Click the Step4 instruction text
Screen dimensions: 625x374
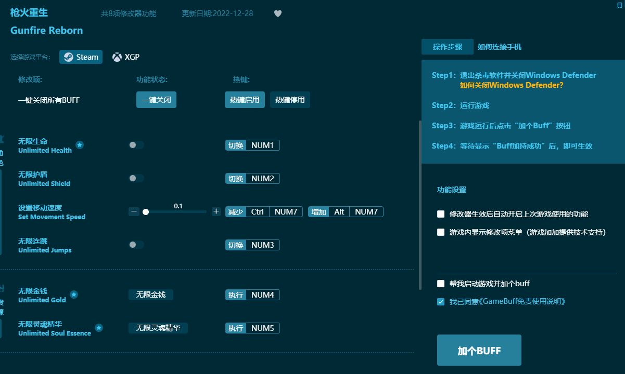coord(512,146)
